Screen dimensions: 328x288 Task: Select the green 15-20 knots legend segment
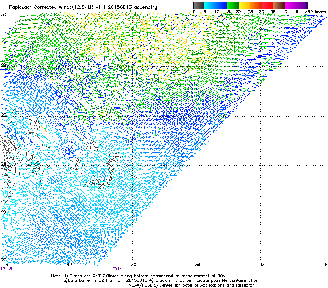233,5
